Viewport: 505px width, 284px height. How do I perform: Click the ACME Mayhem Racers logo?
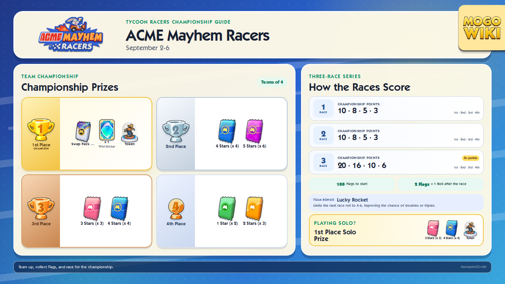coord(71,35)
